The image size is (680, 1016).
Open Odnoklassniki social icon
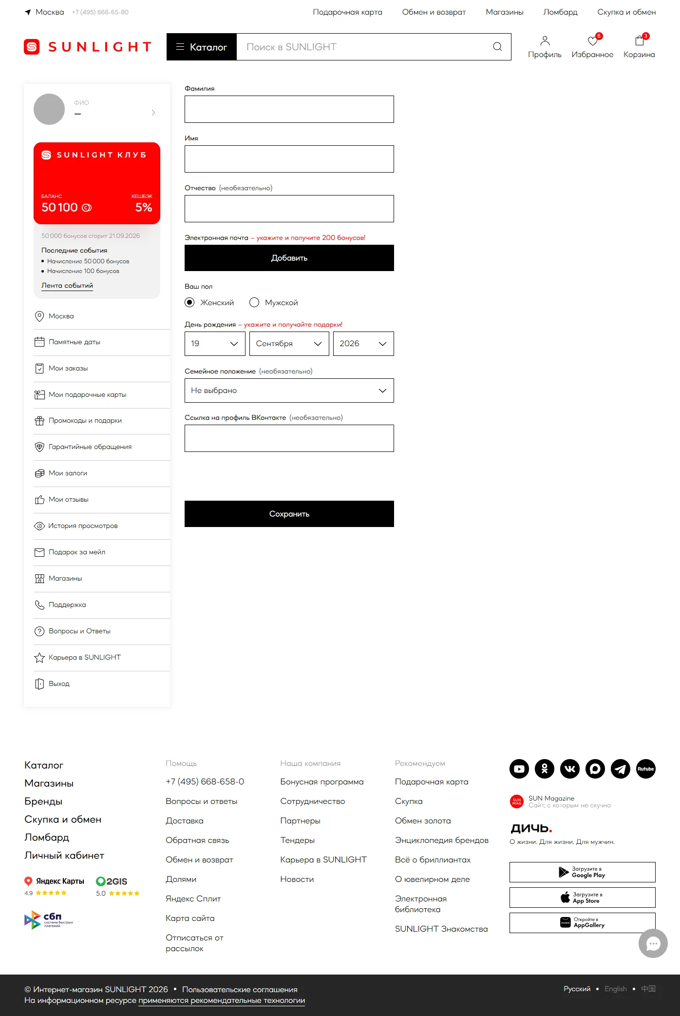(x=545, y=769)
